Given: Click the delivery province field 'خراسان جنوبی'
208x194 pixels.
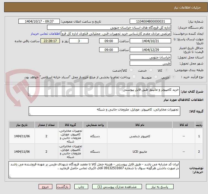Looking at the screenshot, I should coord(150,57).
